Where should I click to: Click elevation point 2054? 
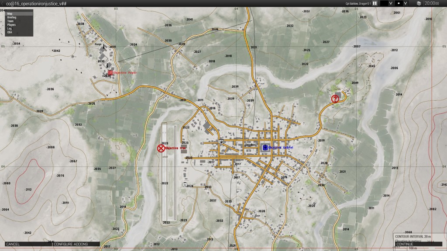tap(16, 44)
